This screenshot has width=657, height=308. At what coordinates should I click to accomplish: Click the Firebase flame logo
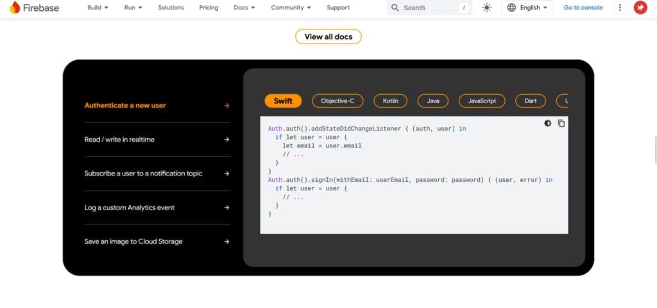pyautogui.click(x=15, y=8)
